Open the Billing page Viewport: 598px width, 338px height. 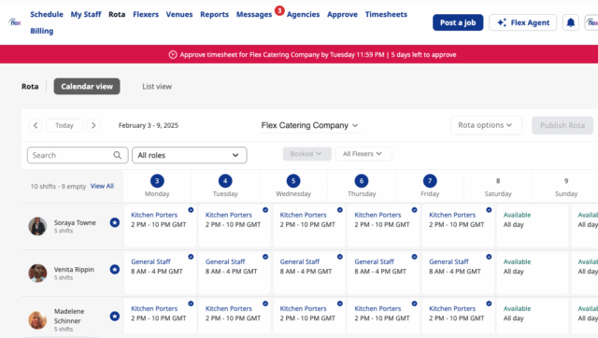pos(41,31)
